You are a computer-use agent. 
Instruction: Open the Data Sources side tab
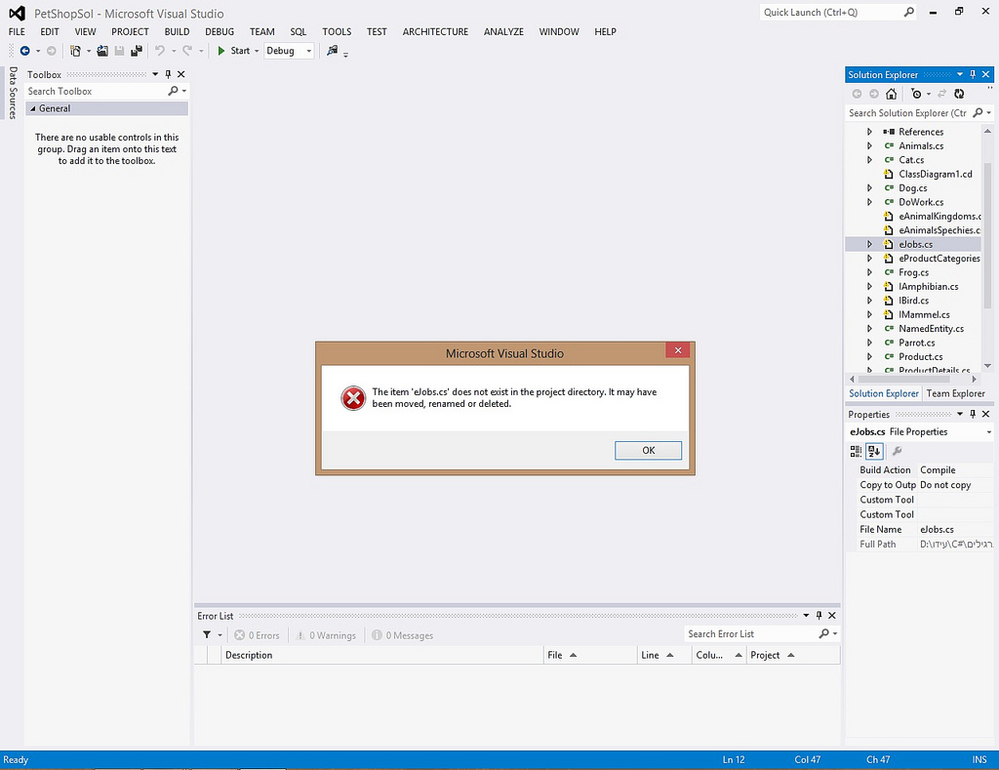click(12, 93)
